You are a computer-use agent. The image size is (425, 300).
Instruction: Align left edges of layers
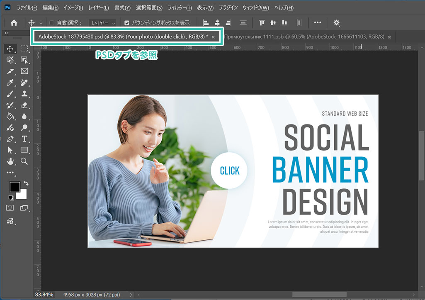(x=206, y=23)
